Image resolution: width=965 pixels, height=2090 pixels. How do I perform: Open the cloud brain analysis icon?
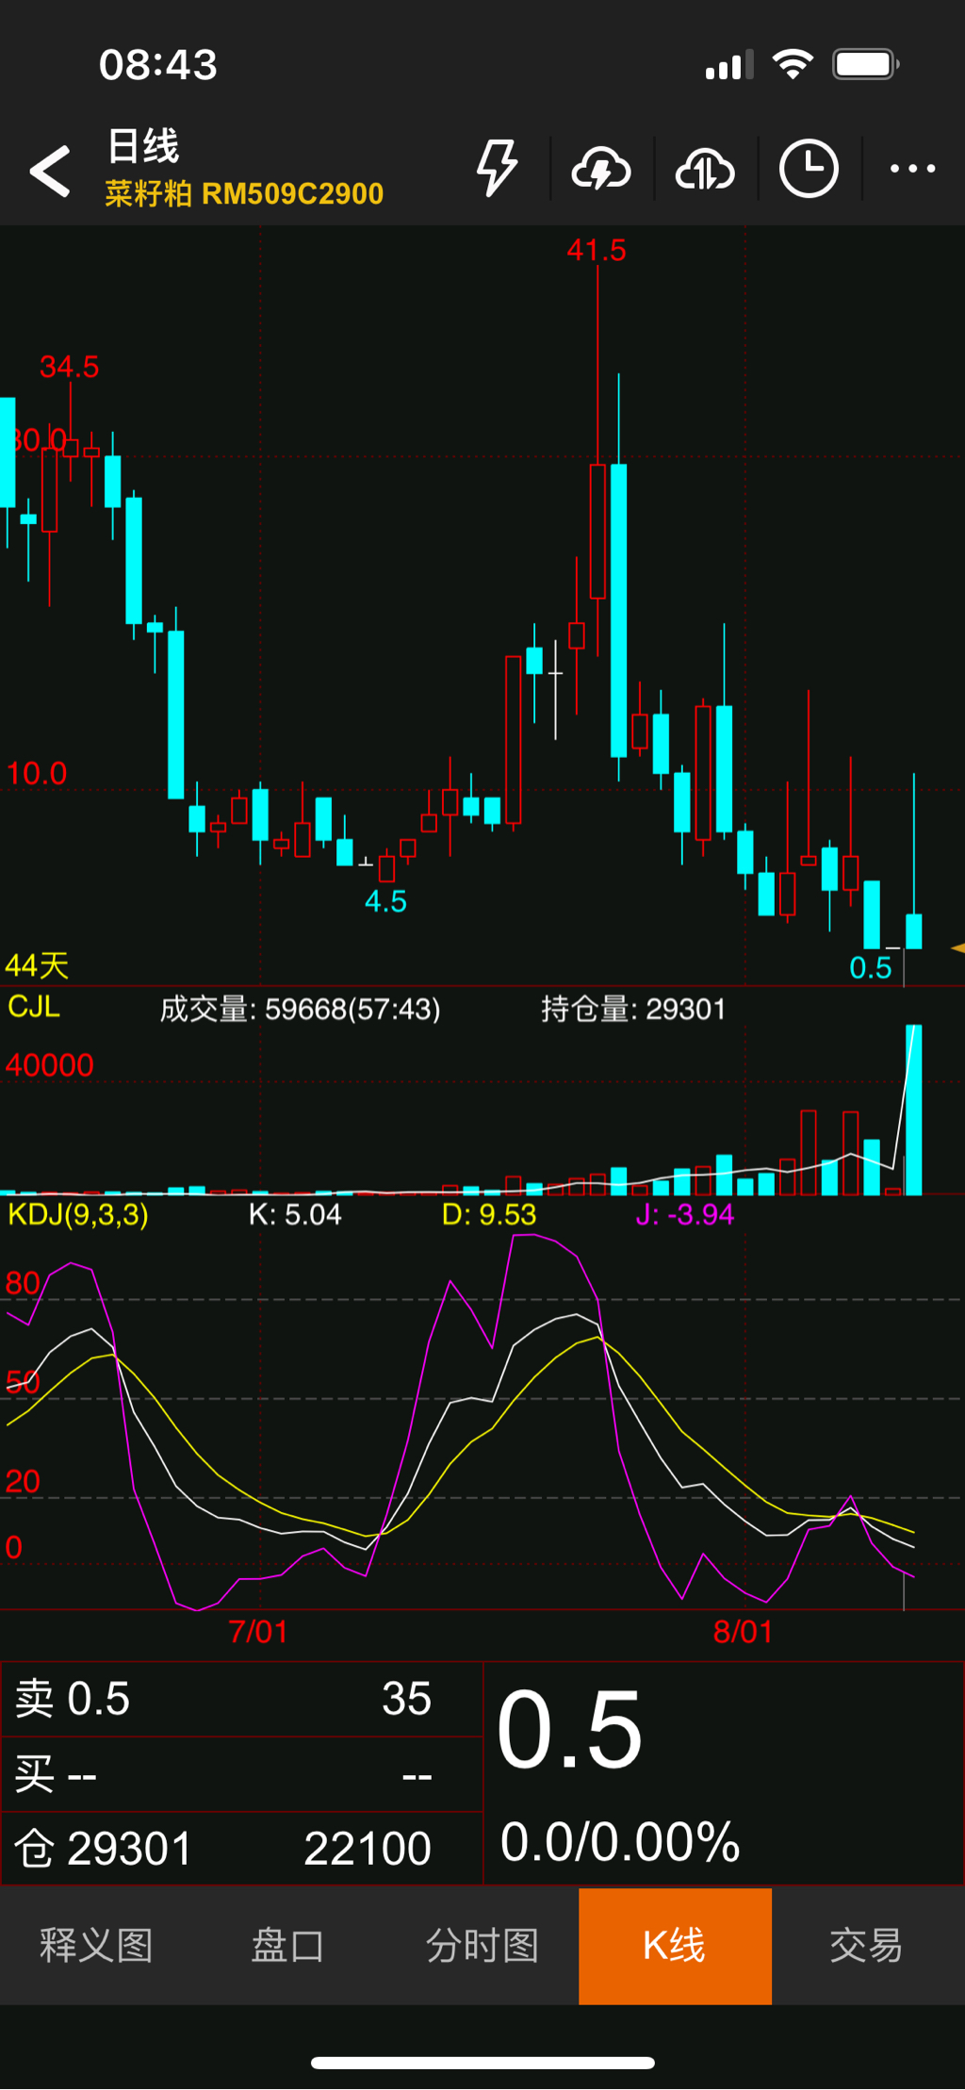click(705, 170)
